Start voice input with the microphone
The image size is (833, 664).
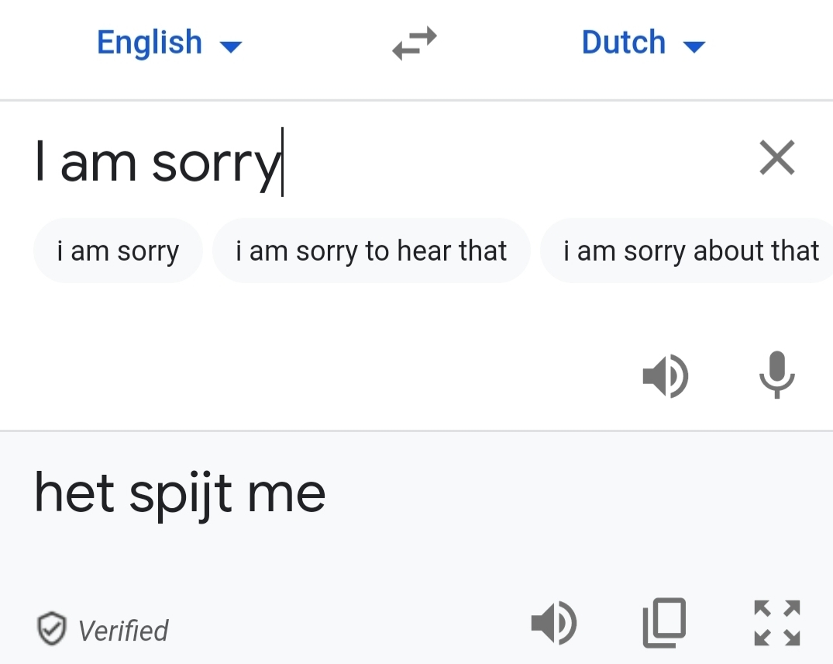[x=776, y=375]
